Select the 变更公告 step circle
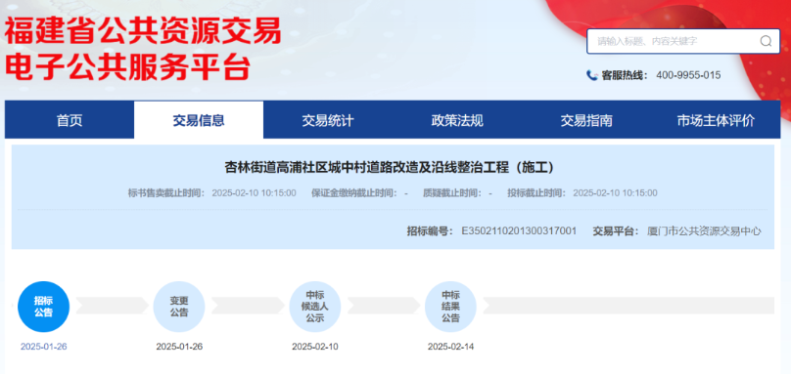The image size is (791, 374). point(179,307)
